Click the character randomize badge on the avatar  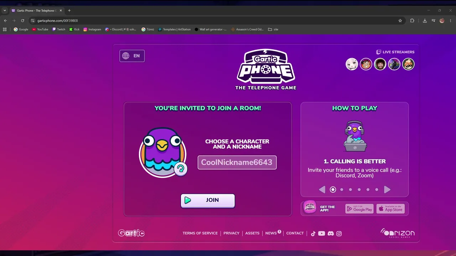181,169
